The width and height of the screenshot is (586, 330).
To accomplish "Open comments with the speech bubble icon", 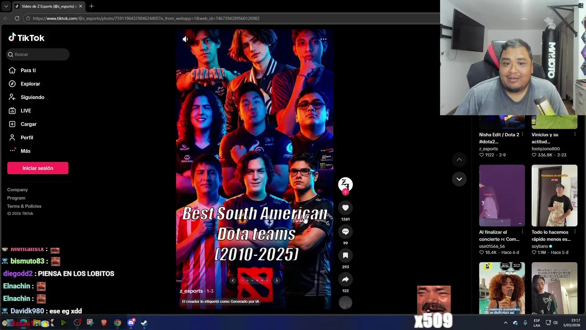I will [345, 231].
